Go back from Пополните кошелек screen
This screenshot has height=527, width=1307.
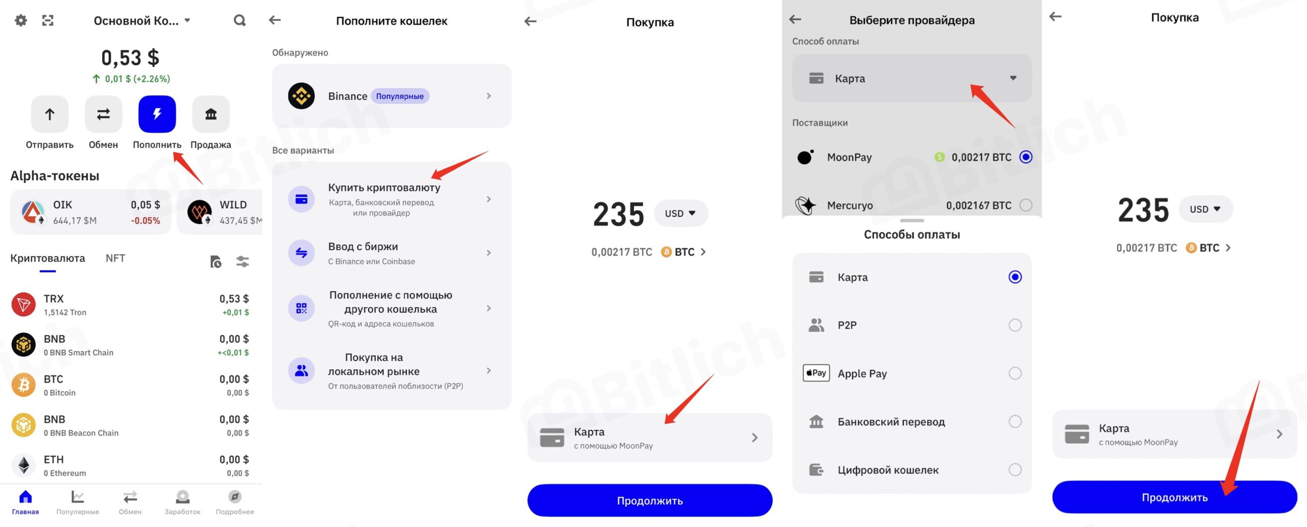tap(275, 20)
